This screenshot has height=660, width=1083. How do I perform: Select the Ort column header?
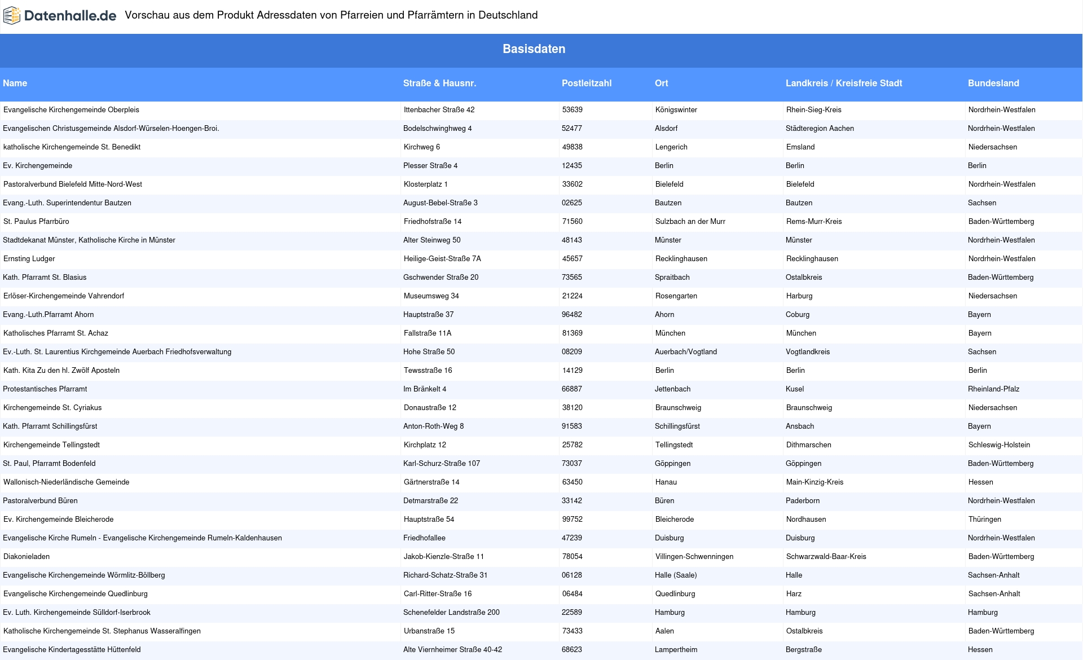(662, 83)
